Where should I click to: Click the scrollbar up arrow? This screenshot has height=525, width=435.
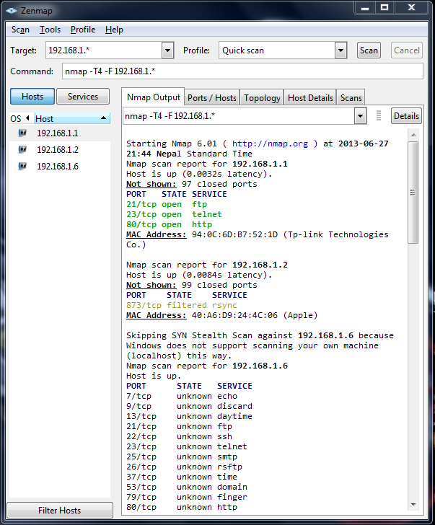[x=413, y=135]
